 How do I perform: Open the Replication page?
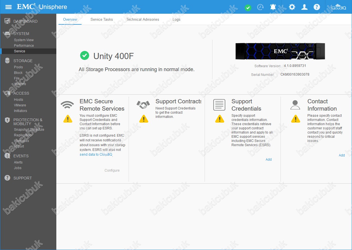(23, 135)
